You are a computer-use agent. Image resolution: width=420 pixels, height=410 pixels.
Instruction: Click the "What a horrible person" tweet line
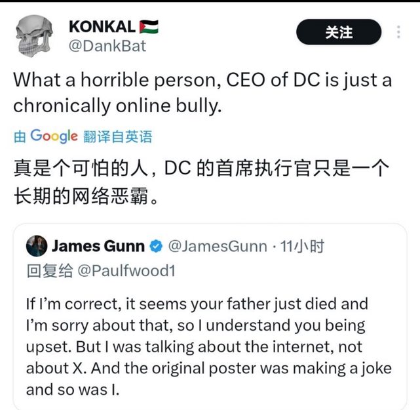202,81
